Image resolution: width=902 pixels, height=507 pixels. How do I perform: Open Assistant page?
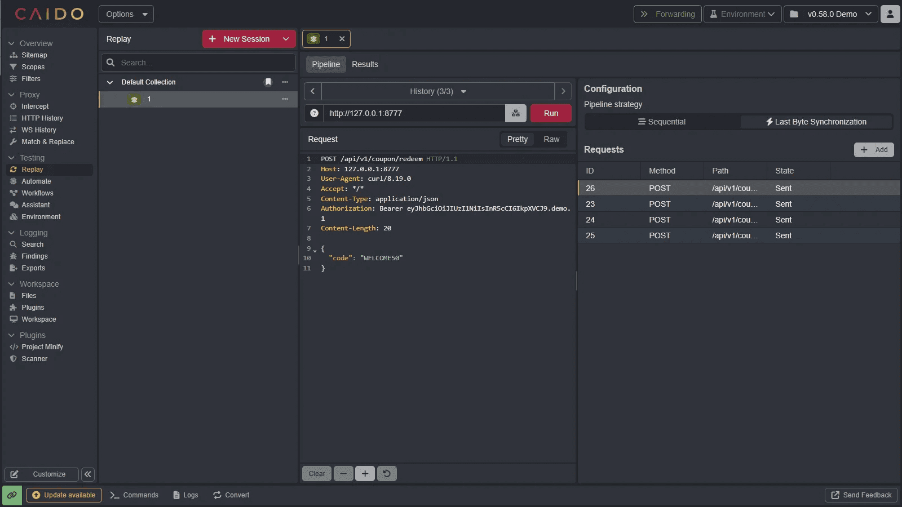[x=36, y=205]
